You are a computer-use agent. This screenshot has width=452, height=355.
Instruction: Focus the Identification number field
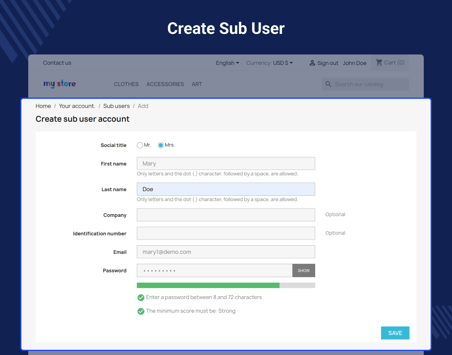[x=226, y=233]
